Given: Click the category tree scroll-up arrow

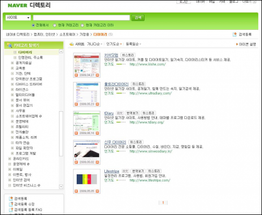Looking at the screenshot, I should point(61,51).
